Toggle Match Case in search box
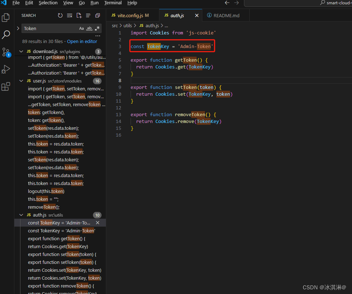This screenshot has height=294, width=352. coord(81,28)
